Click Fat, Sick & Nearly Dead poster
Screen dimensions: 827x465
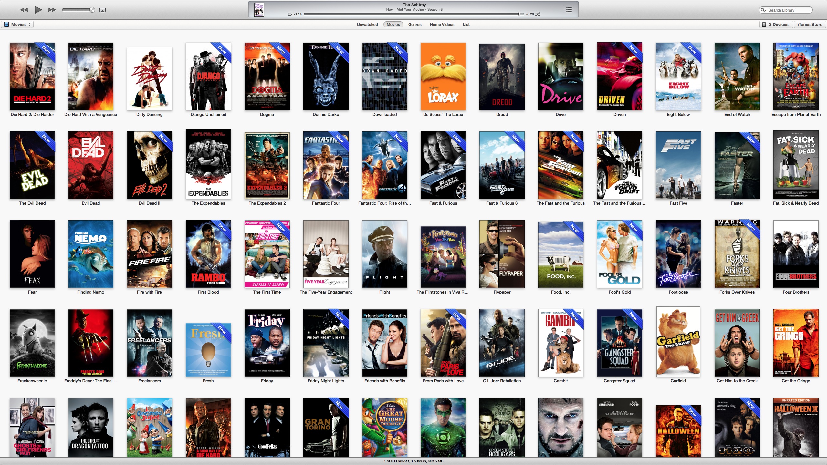point(796,165)
